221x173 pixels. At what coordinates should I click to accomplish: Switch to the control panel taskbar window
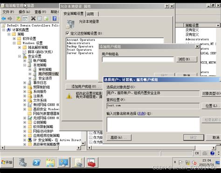point(63,162)
